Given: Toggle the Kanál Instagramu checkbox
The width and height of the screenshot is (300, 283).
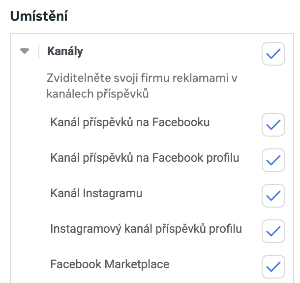Looking at the screenshot, I should click(273, 196).
